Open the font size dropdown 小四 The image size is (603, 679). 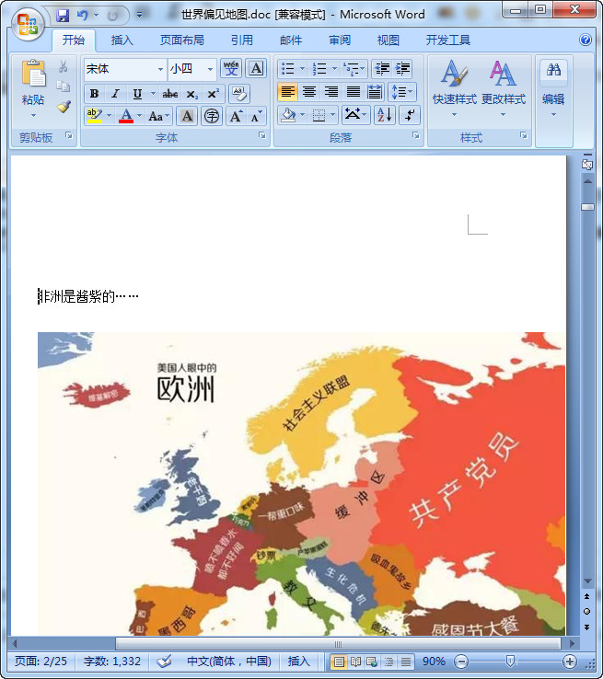point(210,69)
